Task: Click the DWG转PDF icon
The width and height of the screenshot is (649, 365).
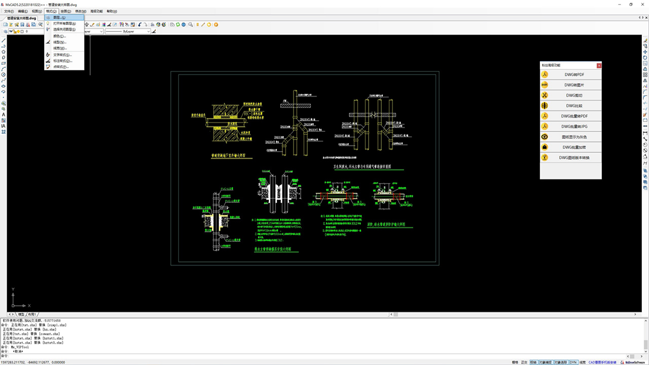Action: 545,75
